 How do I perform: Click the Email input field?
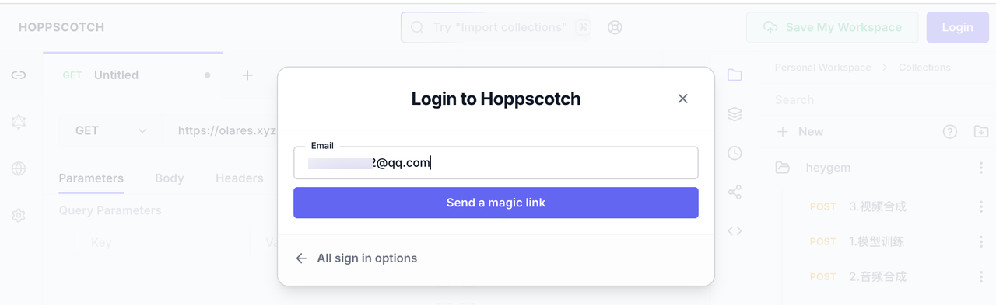coord(496,163)
